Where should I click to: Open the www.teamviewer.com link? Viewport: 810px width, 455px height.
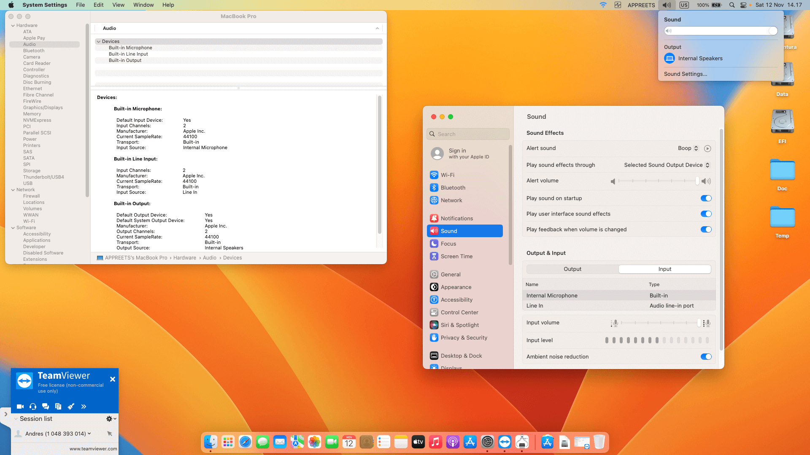click(x=93, y=449)
